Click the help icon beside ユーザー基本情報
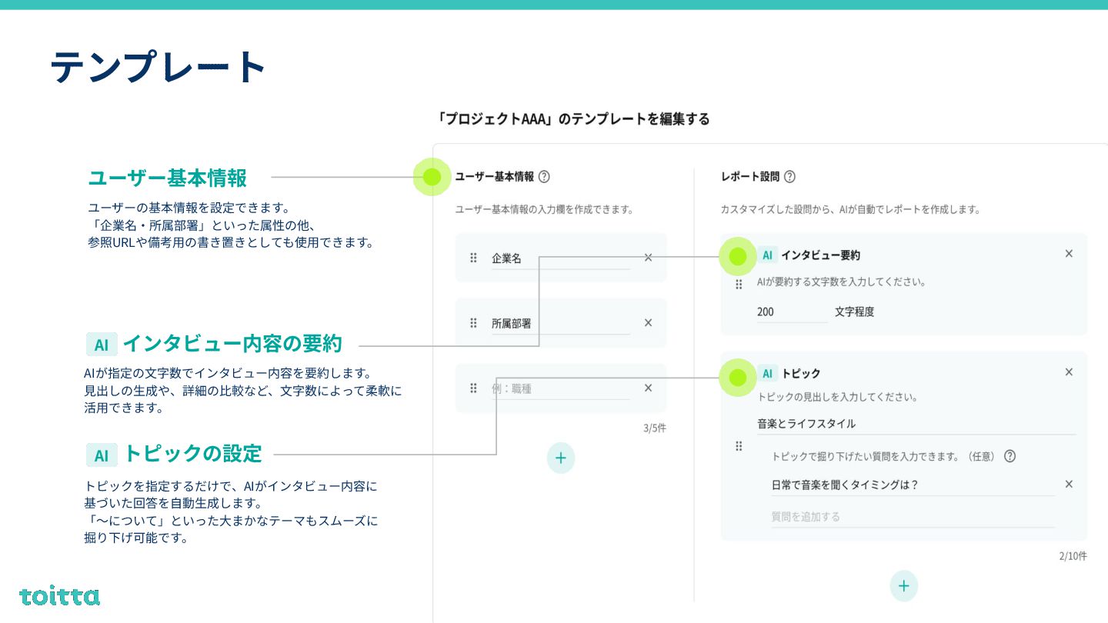 544,176
